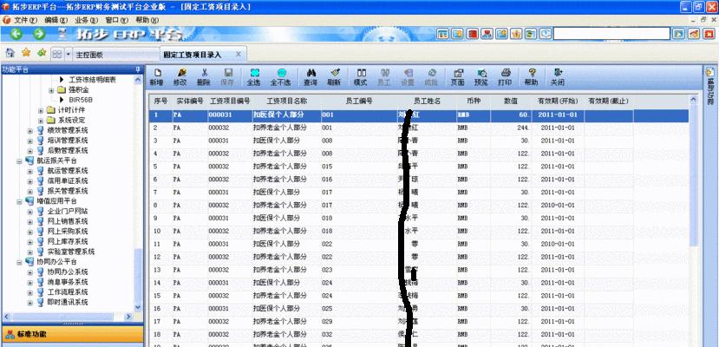Viewport: 719px width, 347px height.
Task: Click the 关闭 (Close) door icon
Action: point(558,77)
